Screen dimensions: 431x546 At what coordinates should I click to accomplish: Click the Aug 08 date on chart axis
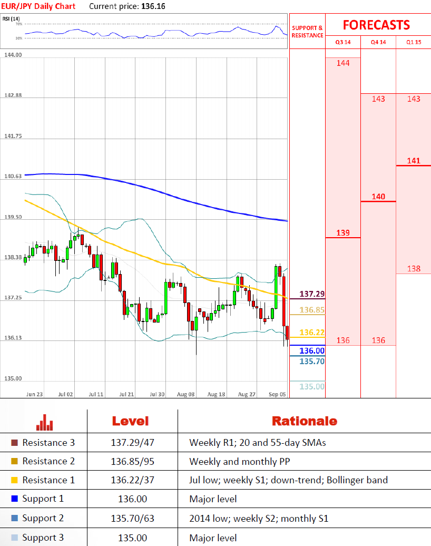click(x=185, y=394)
